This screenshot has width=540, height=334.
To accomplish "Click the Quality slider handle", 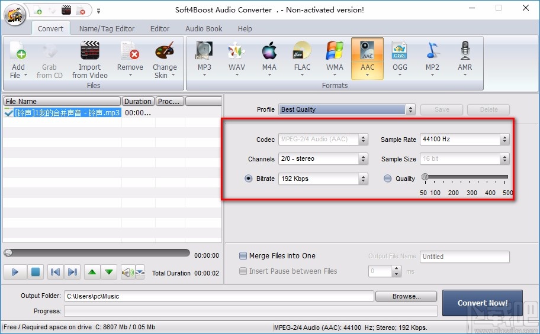I will [425, 177].
